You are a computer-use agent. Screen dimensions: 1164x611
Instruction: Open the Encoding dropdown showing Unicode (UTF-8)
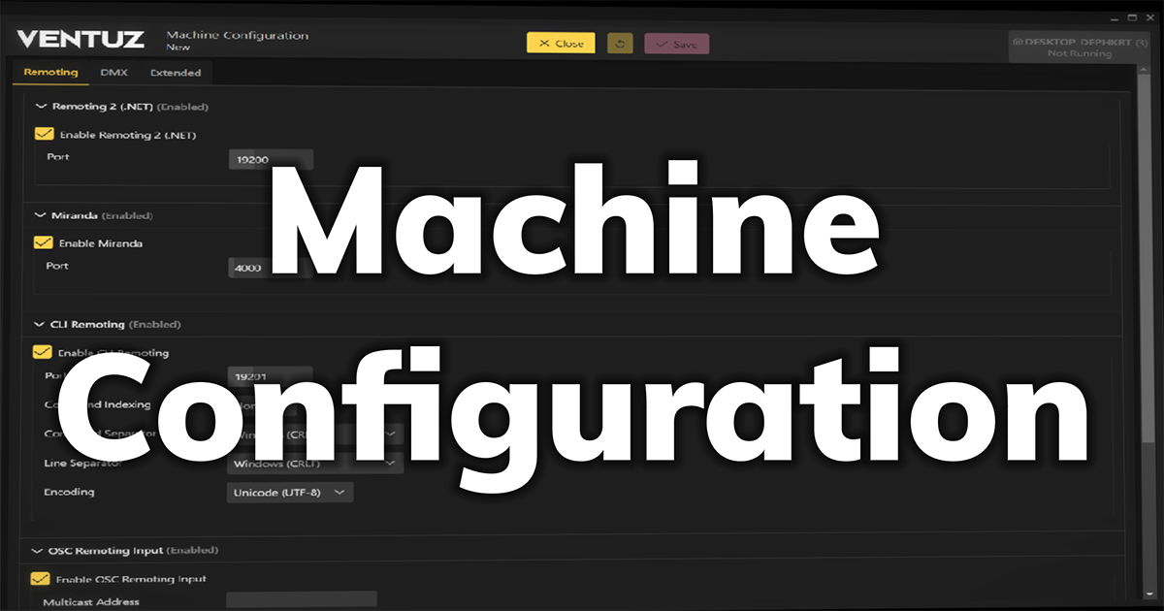(x=289, y=492)
